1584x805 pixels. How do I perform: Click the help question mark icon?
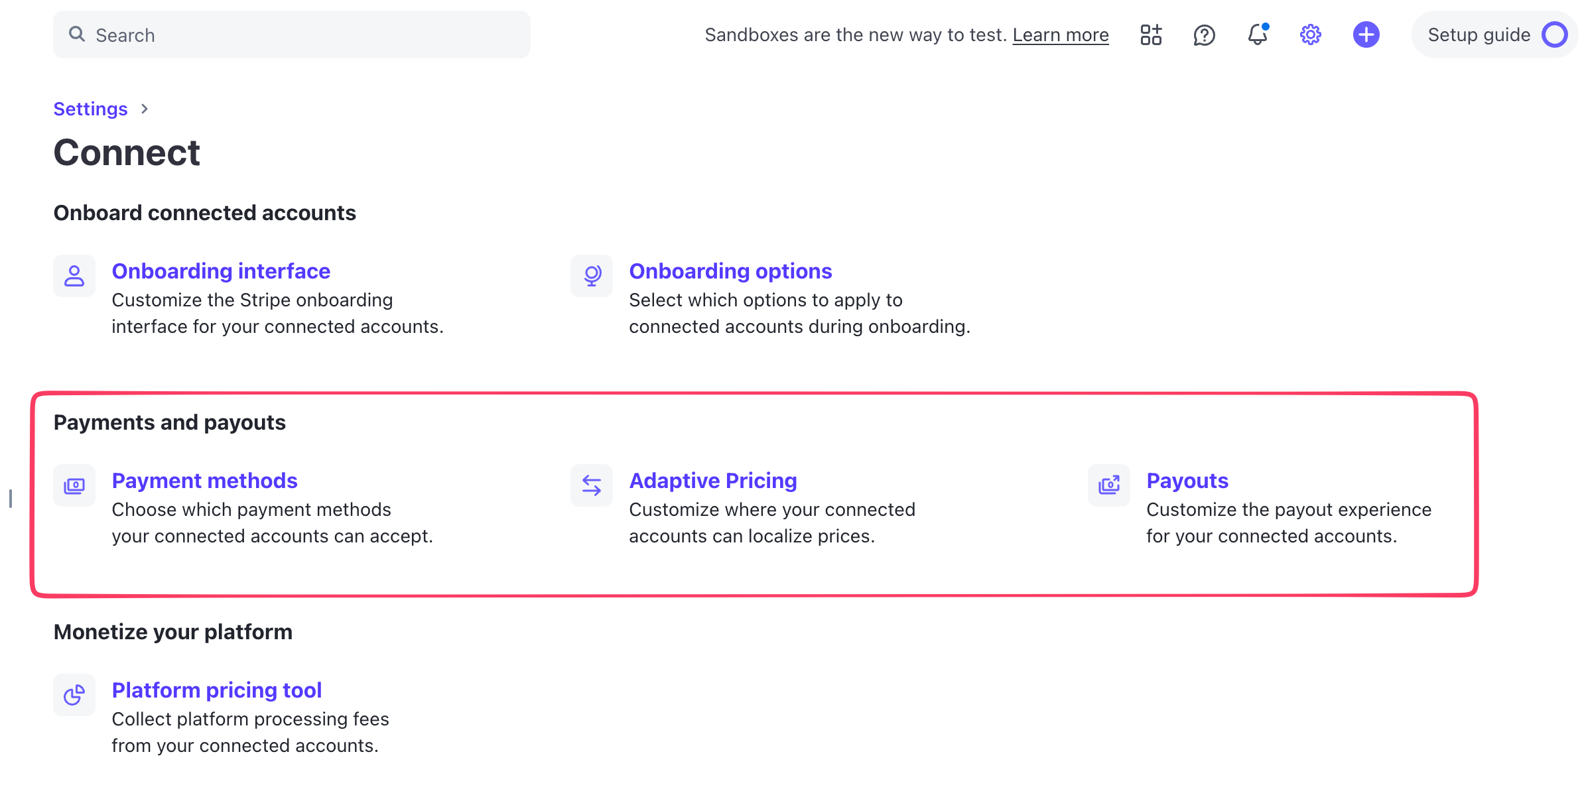[1204, 34]
